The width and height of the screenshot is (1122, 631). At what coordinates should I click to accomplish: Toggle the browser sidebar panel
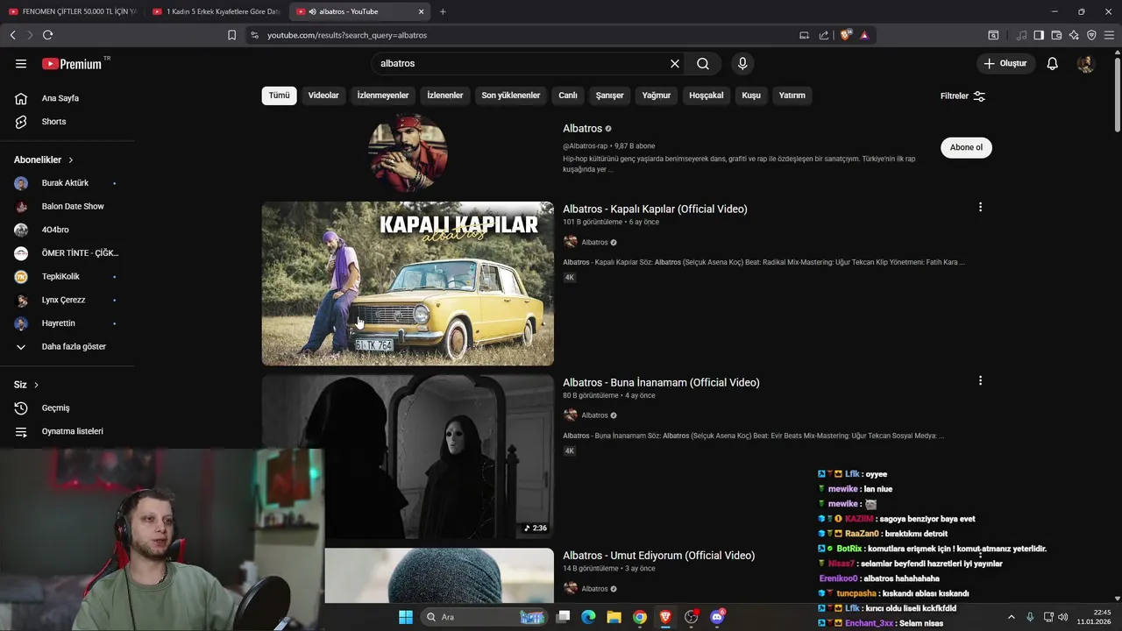(x=1039, y=35)
